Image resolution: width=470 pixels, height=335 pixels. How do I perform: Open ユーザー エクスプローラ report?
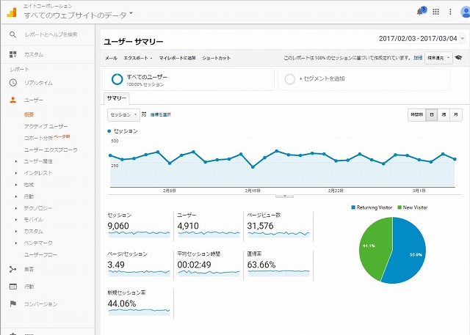[51, 150]
